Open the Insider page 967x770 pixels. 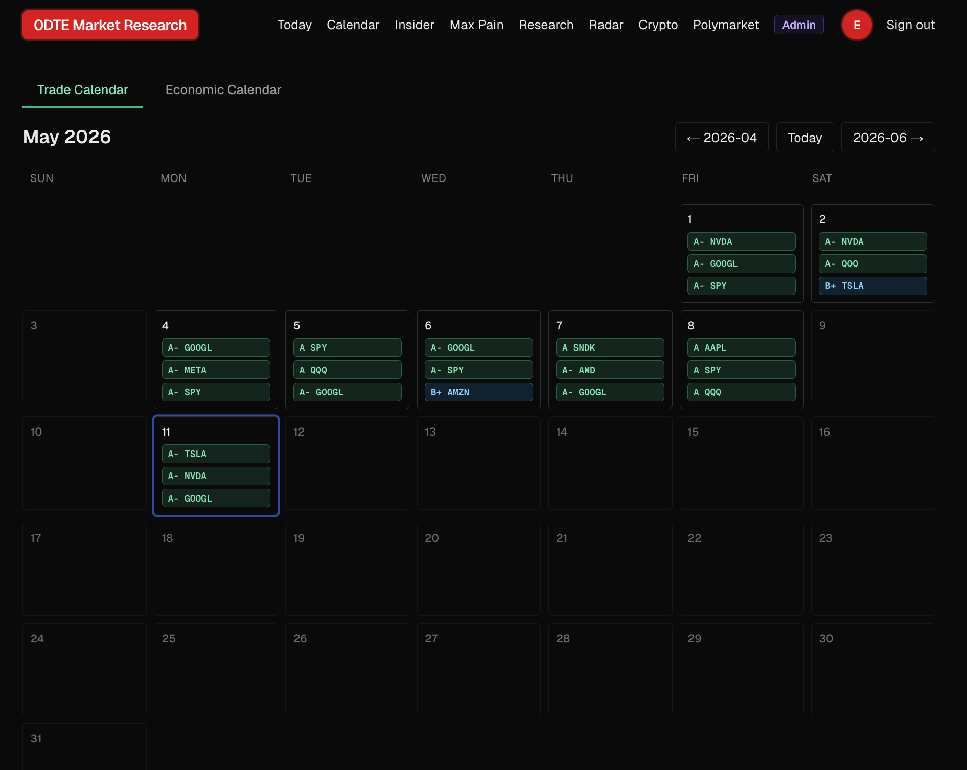point(415,25)
